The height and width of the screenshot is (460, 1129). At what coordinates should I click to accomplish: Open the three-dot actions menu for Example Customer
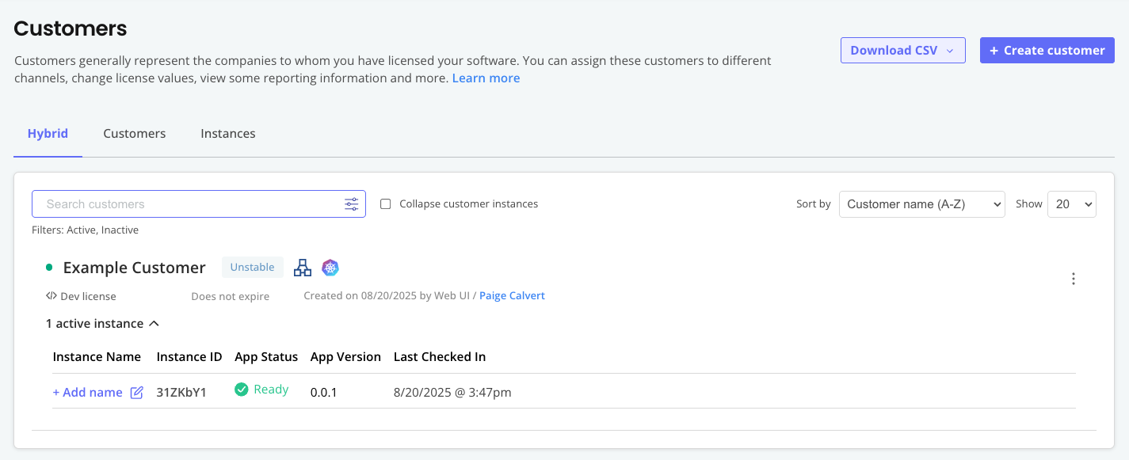tap(1074, 279)
